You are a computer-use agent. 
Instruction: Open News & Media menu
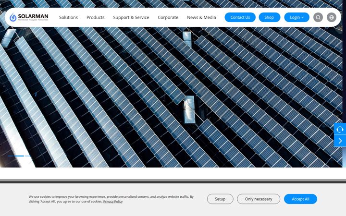tap(201, 17)
